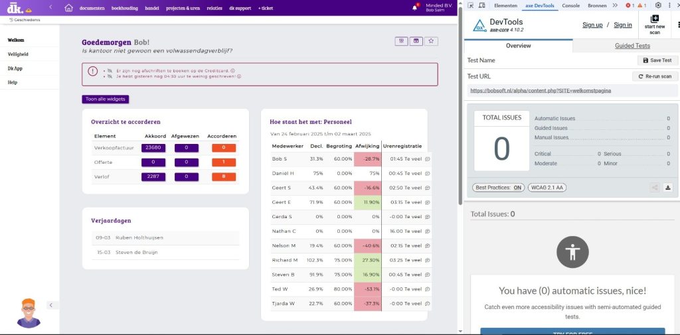This screenshot has width=680, height=335.
Task: Click the orange Accorderen count for Verlof
Action: [x=223, y=177]
